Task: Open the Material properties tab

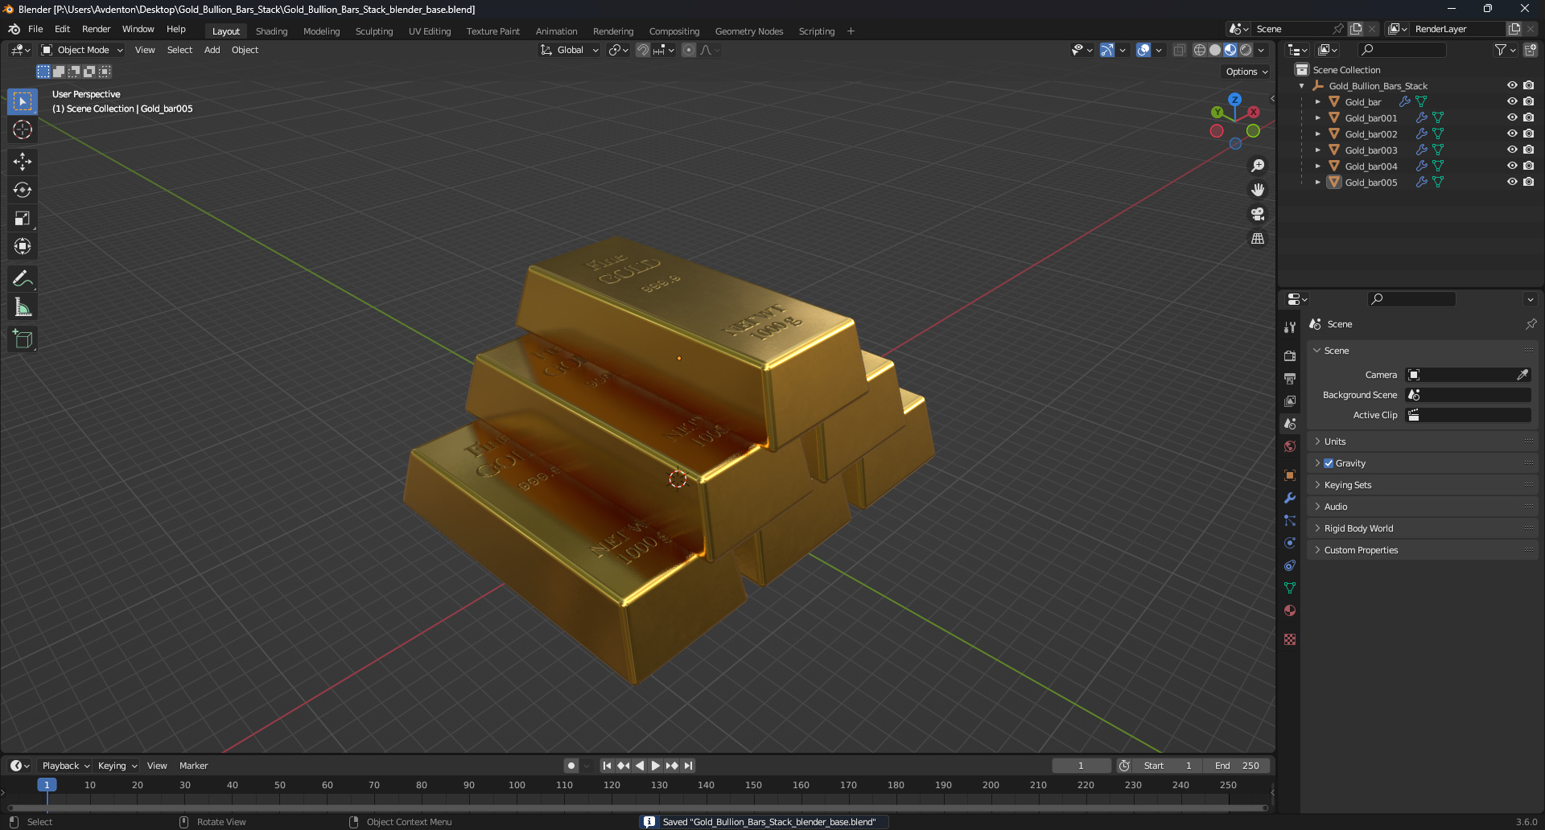Action: [x=1290, y=610]
